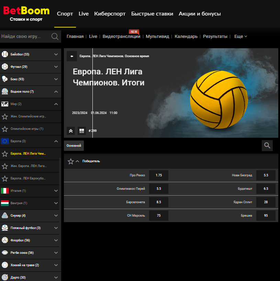Click the back arrow above the event title

coord(72,56)
